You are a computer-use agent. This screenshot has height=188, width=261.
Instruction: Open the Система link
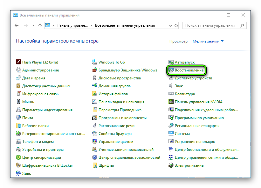182,134
